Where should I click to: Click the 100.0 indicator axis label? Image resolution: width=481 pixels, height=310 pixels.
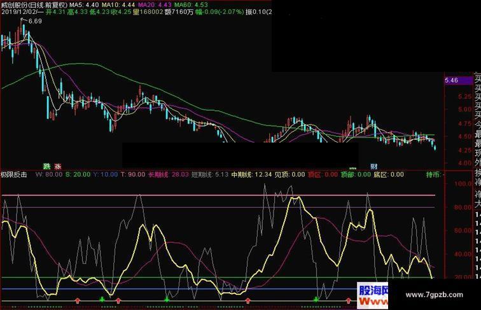464,184
